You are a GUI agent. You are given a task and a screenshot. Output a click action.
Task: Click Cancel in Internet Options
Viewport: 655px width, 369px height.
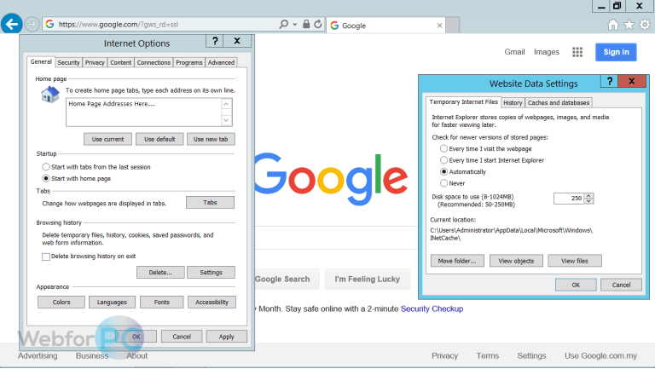[x=182, y=337]
